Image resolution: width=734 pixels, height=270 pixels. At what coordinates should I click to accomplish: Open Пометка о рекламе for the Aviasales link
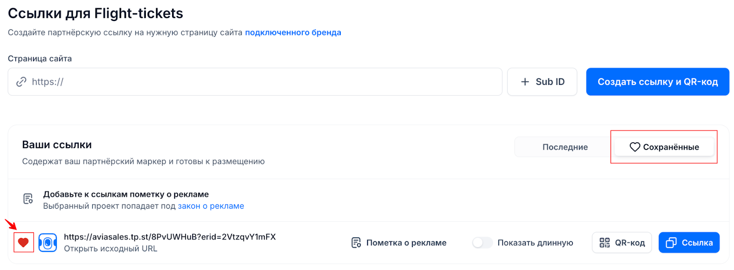399,242
